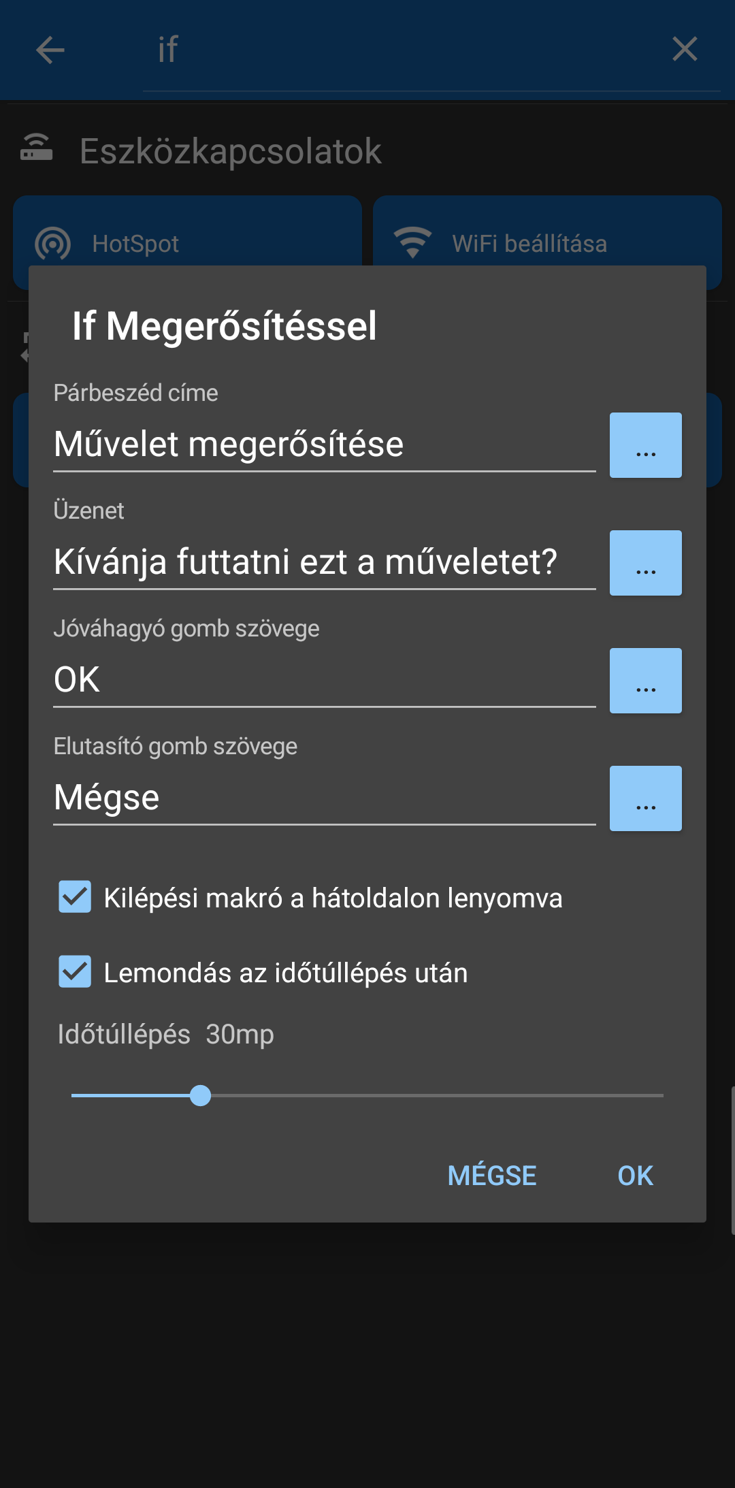The height and width of the screenshot is (1488, 735).
Task: Uncheck Kilépési makró a hátoldalon lenyomva
Action: click(75, 896)
